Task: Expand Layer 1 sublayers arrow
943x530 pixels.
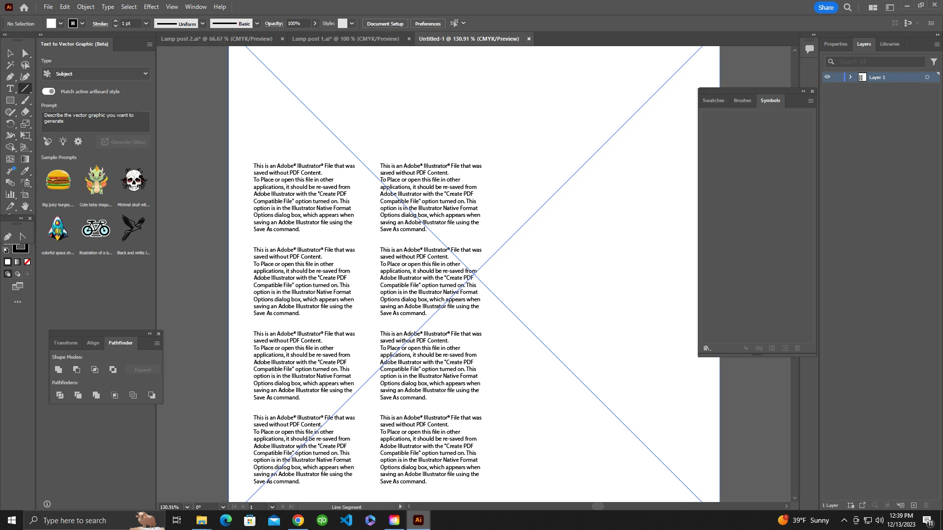Action: tap(850, 77)
